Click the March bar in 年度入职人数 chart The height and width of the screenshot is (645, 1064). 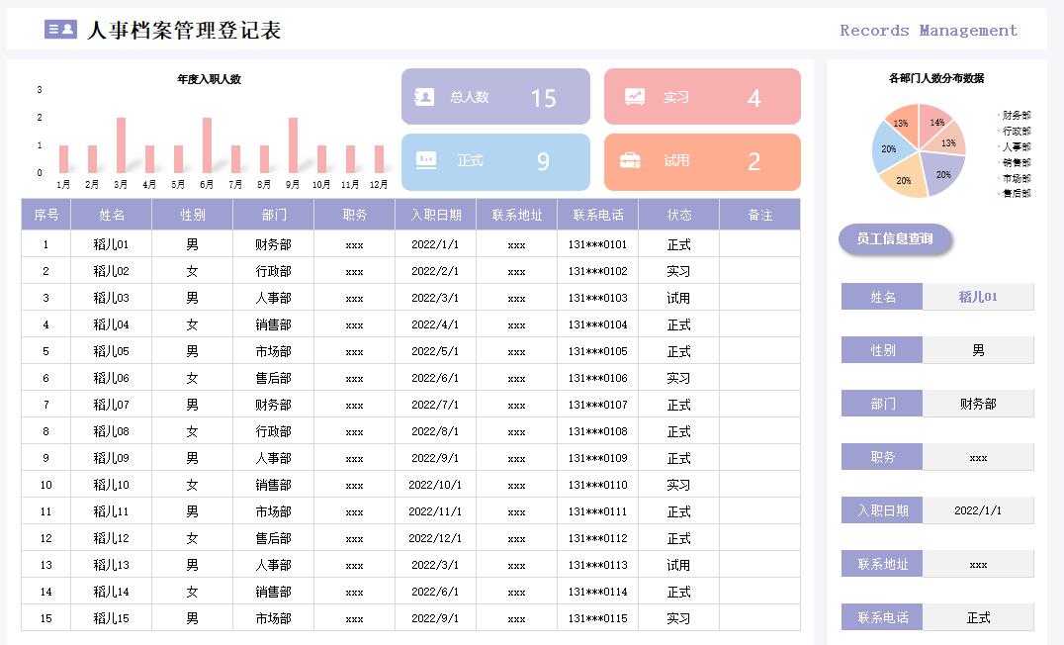pos(121,145)
